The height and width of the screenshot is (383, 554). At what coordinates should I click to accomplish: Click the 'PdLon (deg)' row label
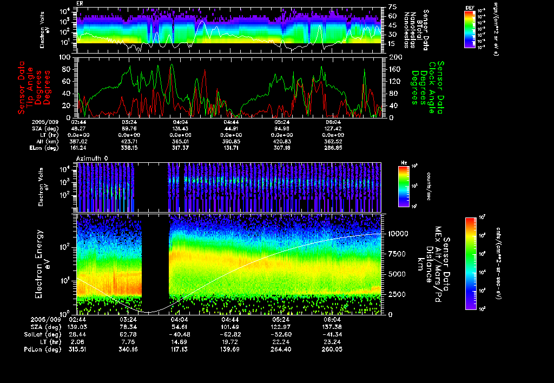[x=42, y=350]
